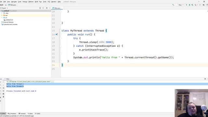The width and height of the screenshot is (208, 117).
Task: Open the Terminal tool window button
Action: [22, 114]
